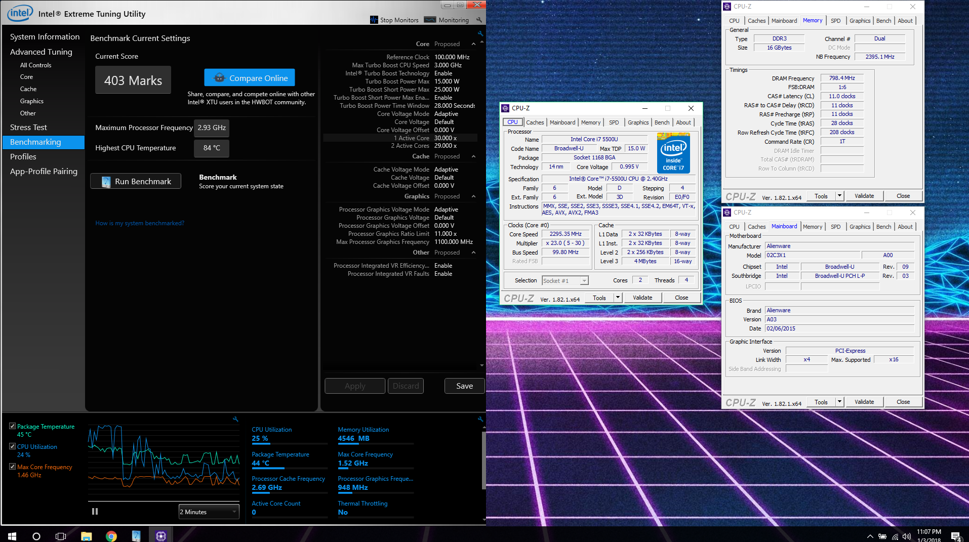Image resolution: width=969 pixels, height=542 pixels.
Task: Open System Information in XTU sidebar
Action: coord(45,37)
